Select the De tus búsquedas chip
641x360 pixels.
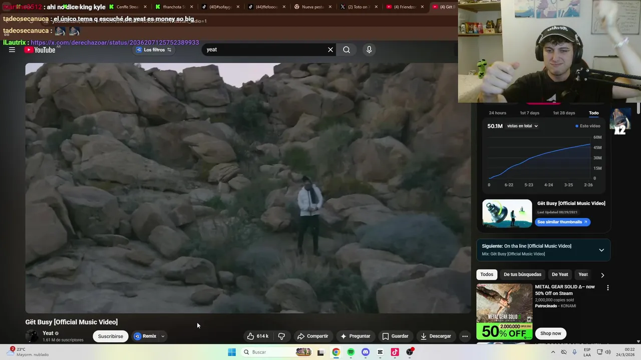coord(522,274)
